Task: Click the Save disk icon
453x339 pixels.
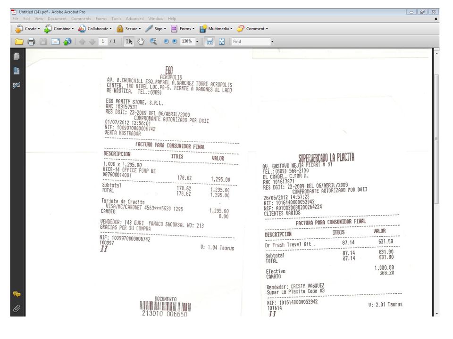Action: (x=43, y=42)
